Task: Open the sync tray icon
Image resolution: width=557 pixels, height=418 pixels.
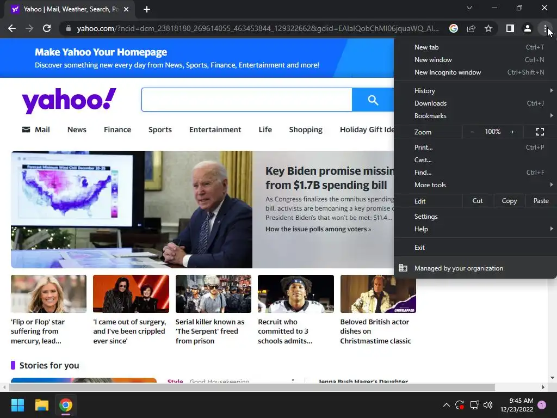Action: (460, 405)
